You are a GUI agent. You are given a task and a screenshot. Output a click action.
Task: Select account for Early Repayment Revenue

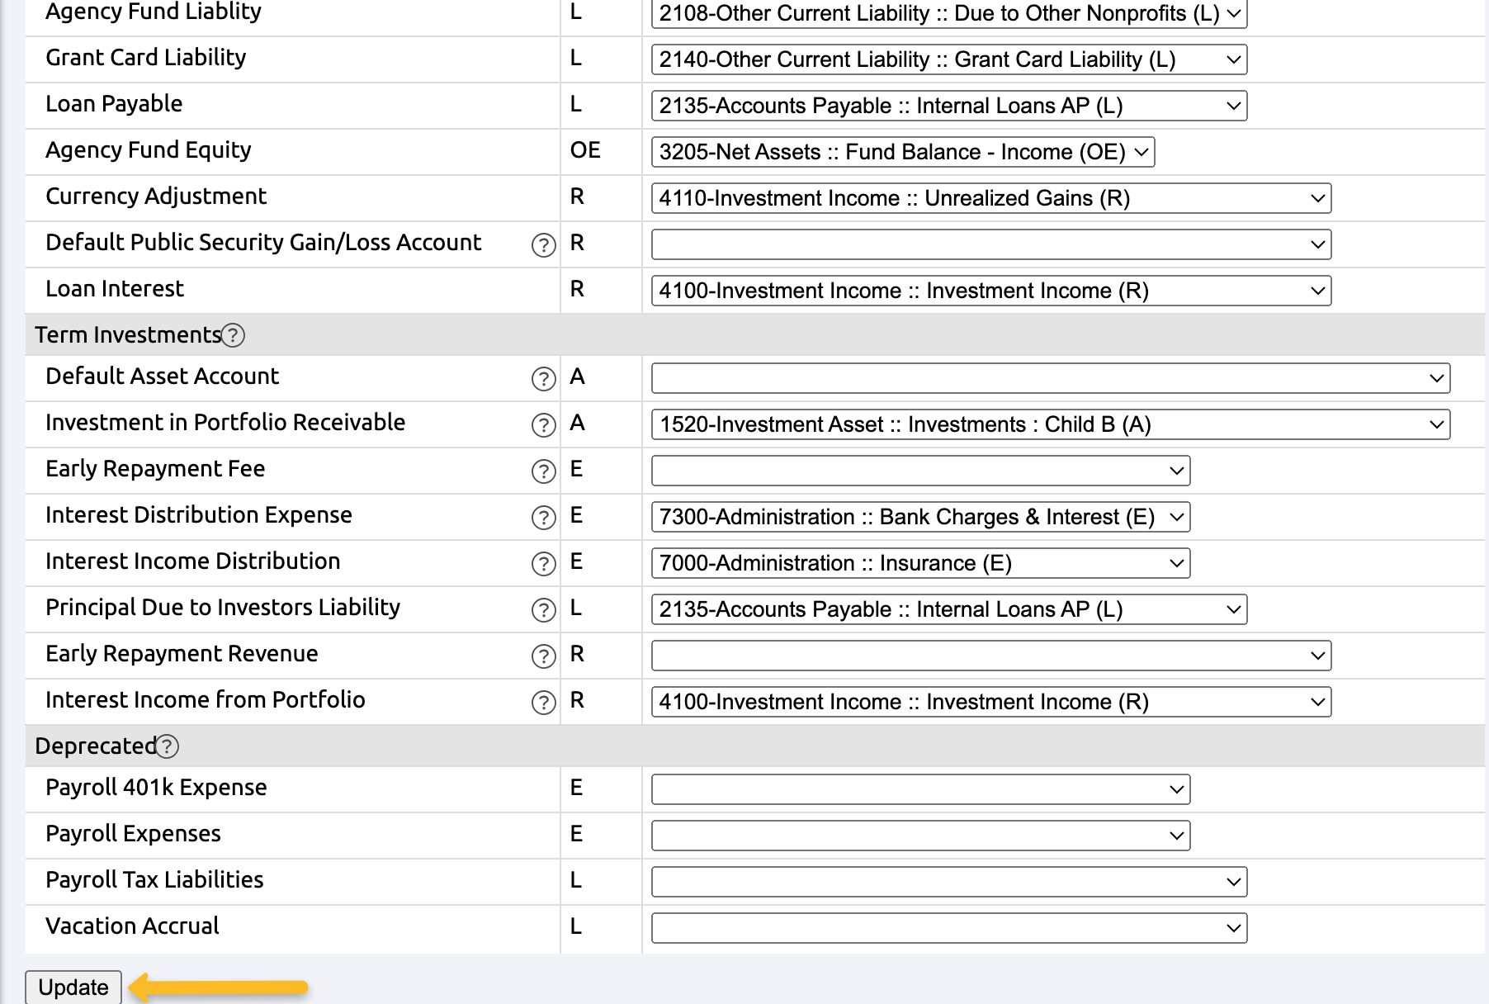tap(991, 656)
